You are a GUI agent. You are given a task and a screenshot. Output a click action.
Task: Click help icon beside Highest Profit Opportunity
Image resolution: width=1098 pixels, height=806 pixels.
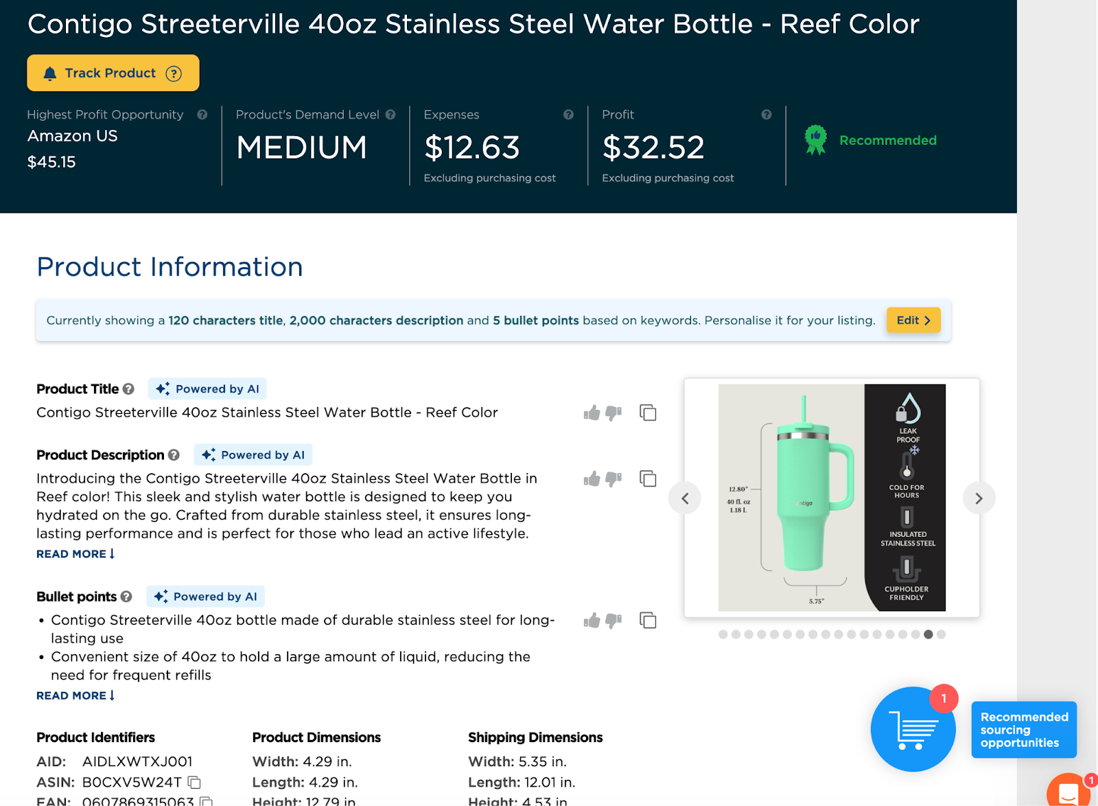202,115
